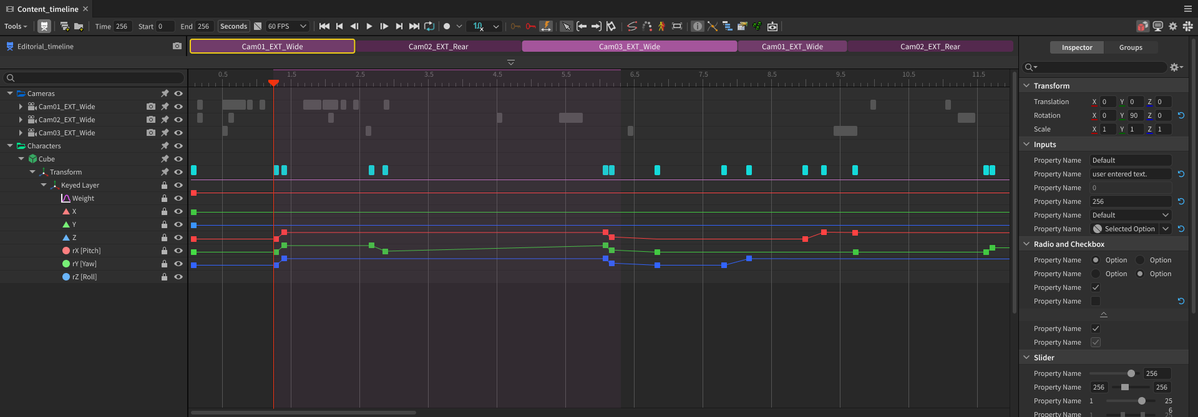Click the record button
This screenshot has width=1198, height=417.
click(447, 26)
